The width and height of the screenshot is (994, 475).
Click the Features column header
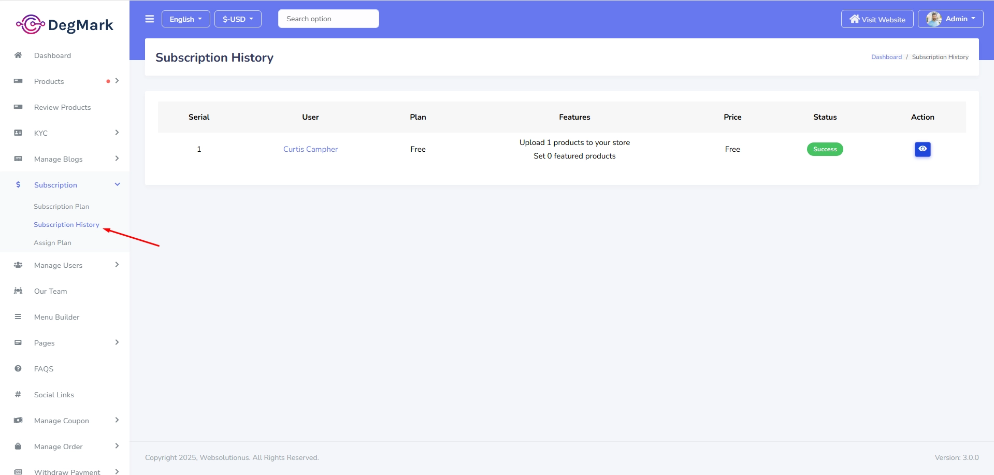574,117
